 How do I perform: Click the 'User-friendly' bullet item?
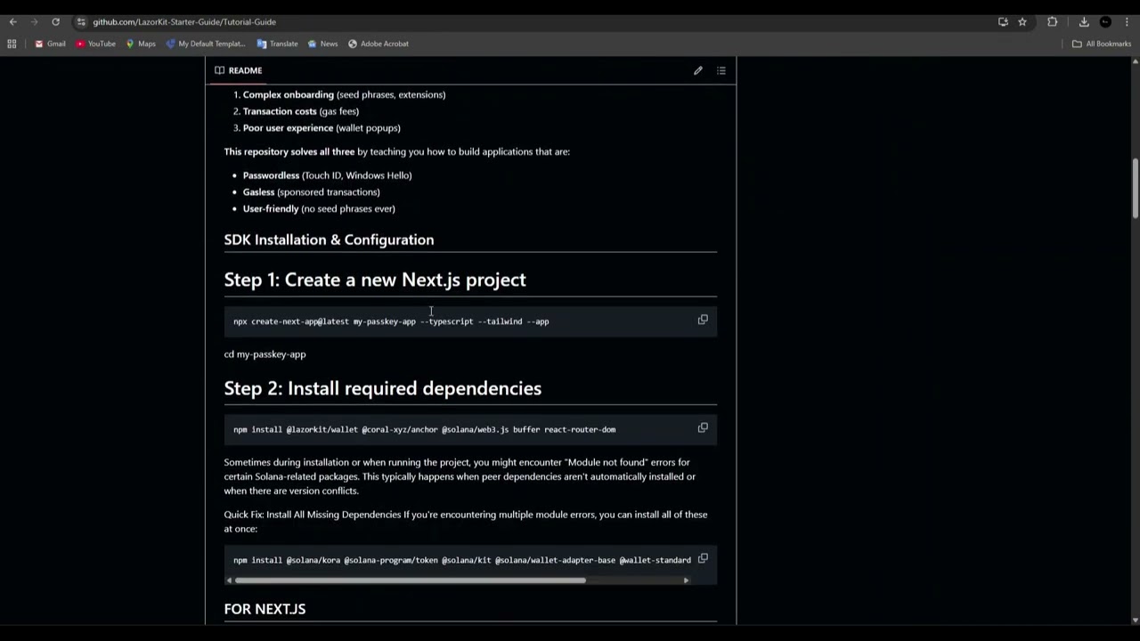pyautogui.click(x=319, y=208)
